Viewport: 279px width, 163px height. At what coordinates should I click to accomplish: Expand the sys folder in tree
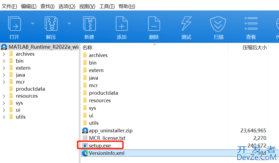click(4, 103)
